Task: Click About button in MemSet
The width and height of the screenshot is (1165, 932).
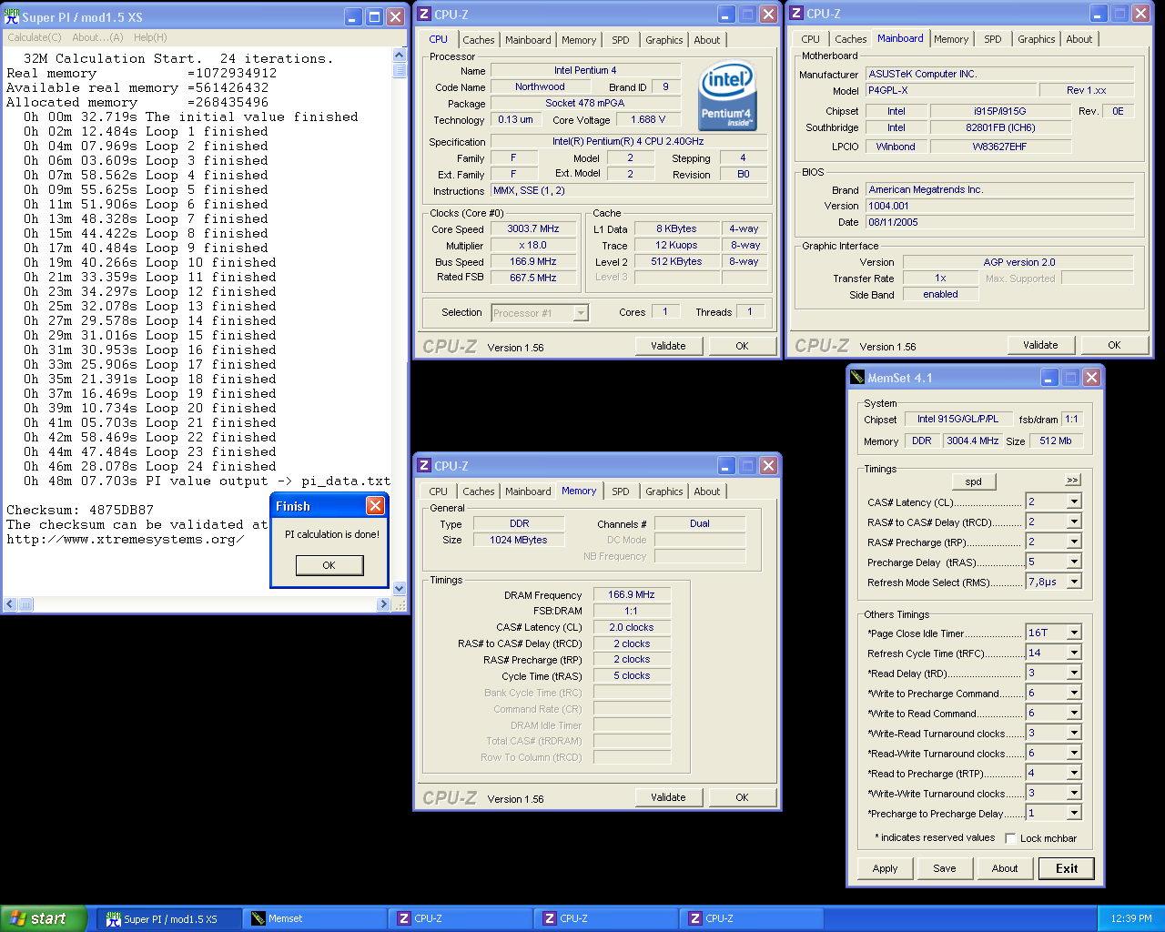Action: click(x=1005, y=868)
